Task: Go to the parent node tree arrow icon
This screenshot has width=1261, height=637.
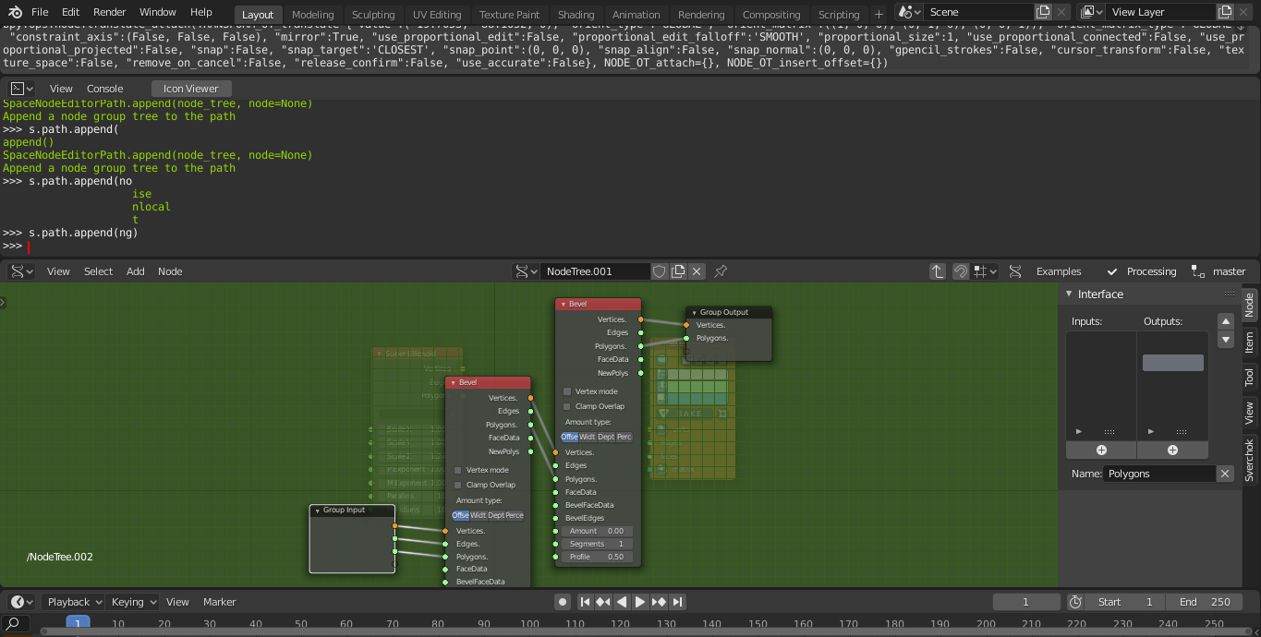Action: click(938, 271)
